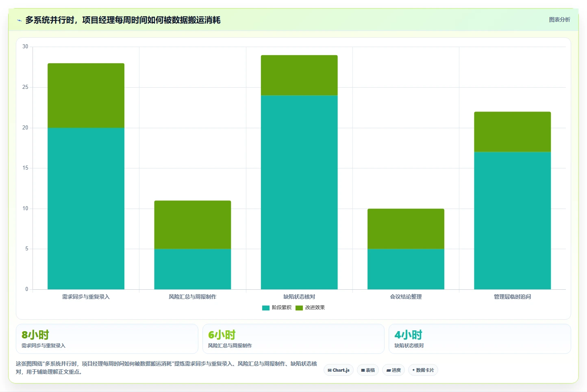This screenshot has height=392, width=587.
Task: Click the y-axis value 10
Action: pyautogui.click(x=25, y=209)
